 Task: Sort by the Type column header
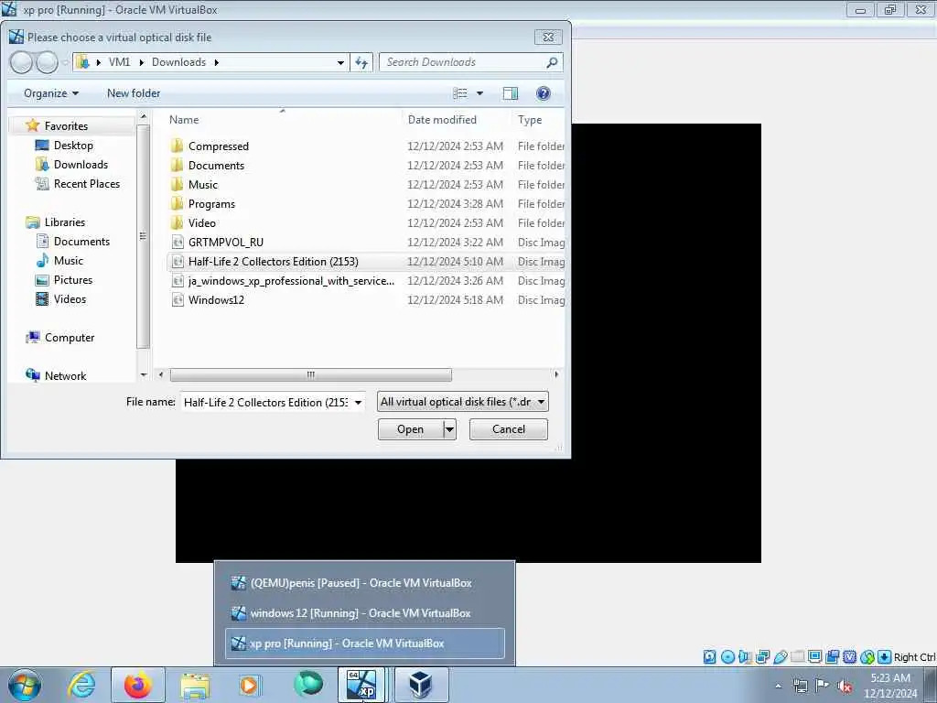[530, 120]
